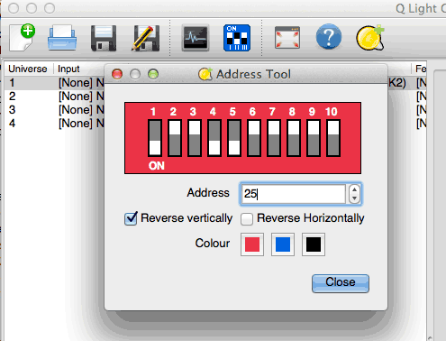The image size is (446, 341).
Task: Toggle DIP switch number 1
Action: (x=155, y=138)
